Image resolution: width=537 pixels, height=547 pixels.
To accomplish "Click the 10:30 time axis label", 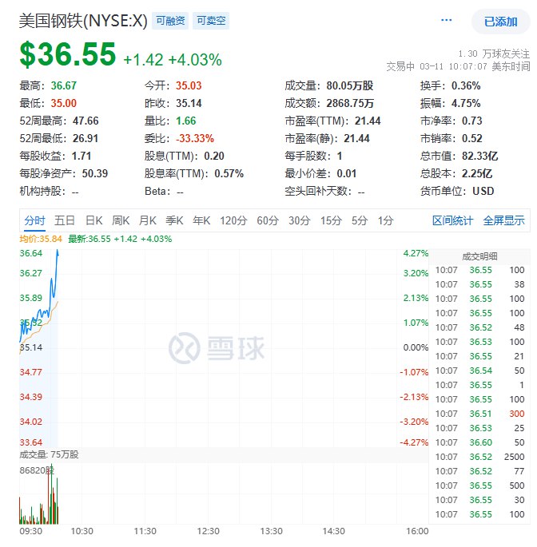I will pos(82,531).
